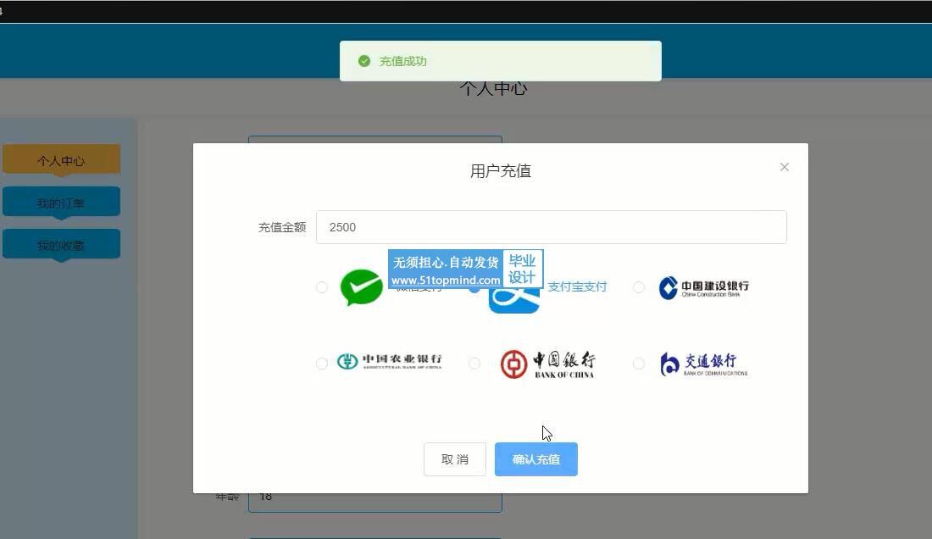This screenshot has height=539, width=932.
Task: Click the red Bank of China logo
Action: point(546,364)
